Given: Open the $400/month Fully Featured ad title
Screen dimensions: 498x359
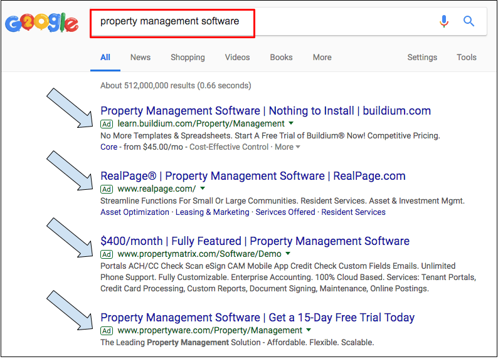Looking at the screenshot, I should click(x=255, y=241).
